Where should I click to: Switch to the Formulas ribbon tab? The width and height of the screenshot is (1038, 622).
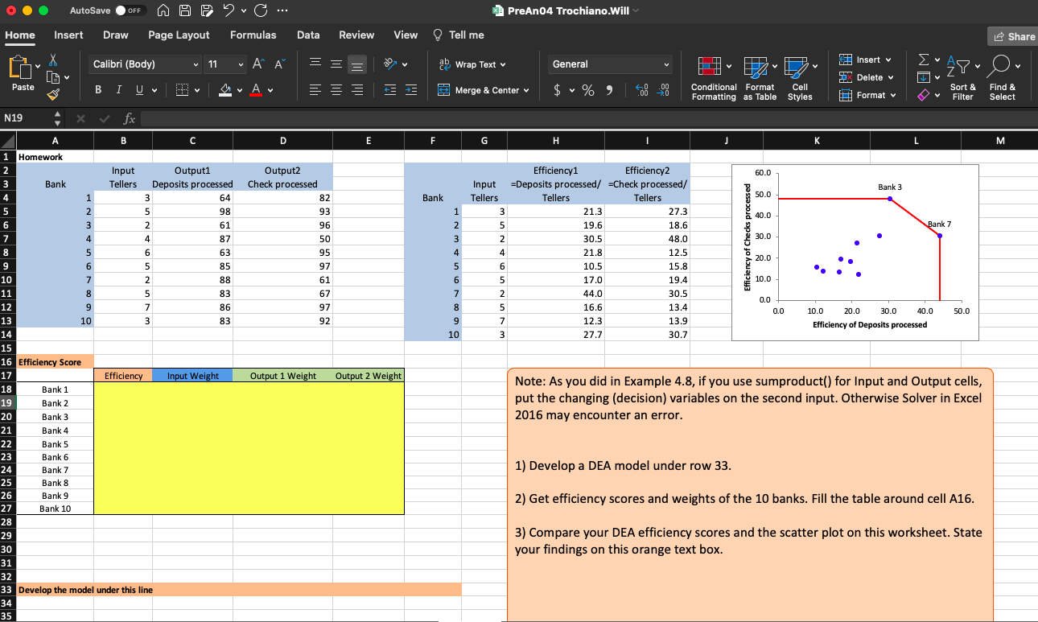tap(253, 35)
